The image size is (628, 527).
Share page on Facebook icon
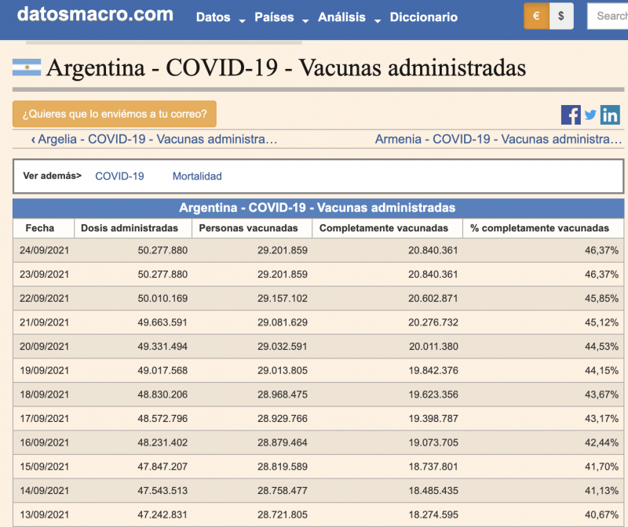571,114
